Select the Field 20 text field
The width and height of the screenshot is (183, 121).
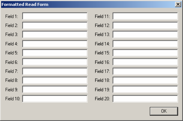pyautogui.click(x=145, y=99)
